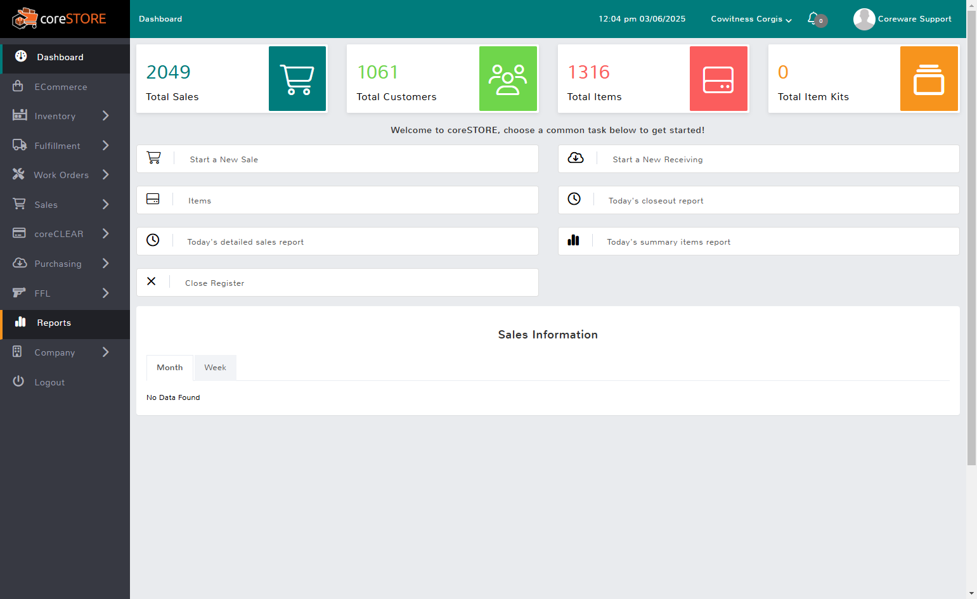The width and height of the screenshot is (977, 599).
Task: Click the coreSTORE logo
Action: 59,19
